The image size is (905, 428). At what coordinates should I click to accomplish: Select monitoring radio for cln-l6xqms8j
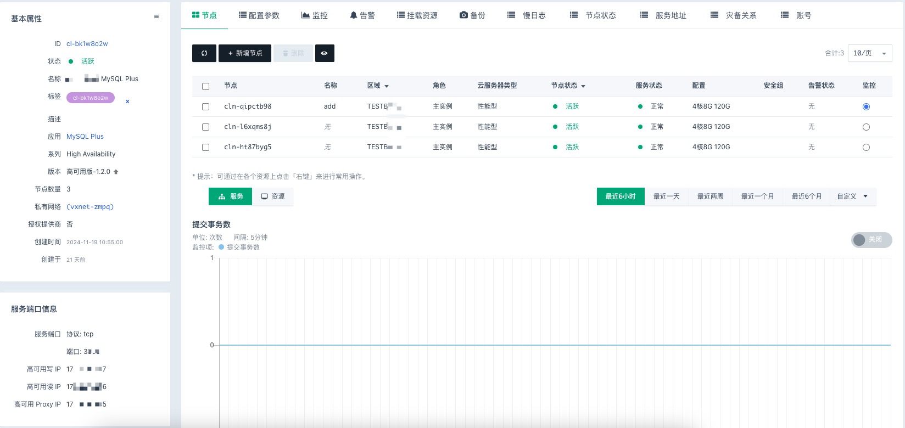point(866,127)
